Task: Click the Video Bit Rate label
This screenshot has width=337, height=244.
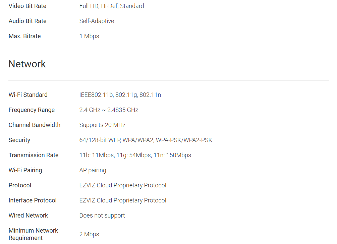Action: pos(27,6)
